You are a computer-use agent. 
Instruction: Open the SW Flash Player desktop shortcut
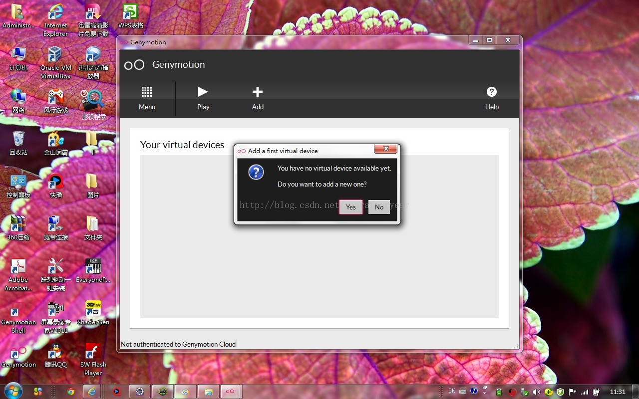pos(93,360)
